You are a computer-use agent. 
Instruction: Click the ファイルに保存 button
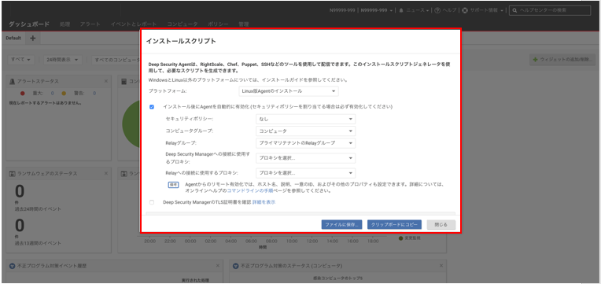pyautogui.click(x=341, y=224)
